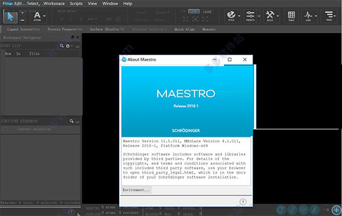This screenshot has width=342, height=216.
Task: Click the Quick Align shortcut
Action: 185,29
